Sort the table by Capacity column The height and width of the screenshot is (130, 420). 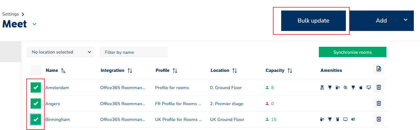click(x=290, y=70)
